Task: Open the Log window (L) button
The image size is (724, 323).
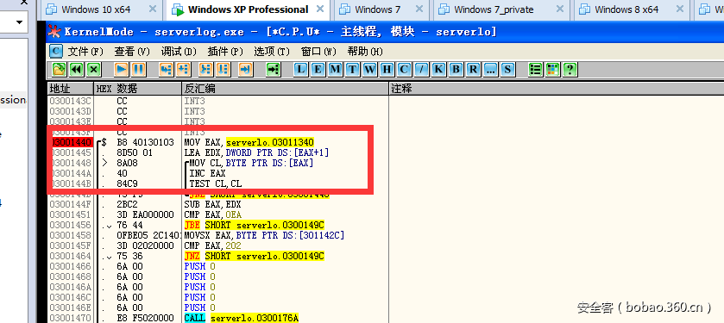Action: [x=300, y=70]
